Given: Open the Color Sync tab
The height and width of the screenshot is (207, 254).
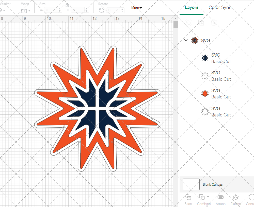Looking at the screenshot, I should click(220, 7).
